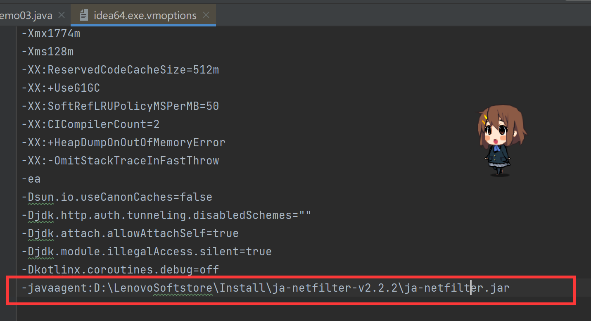This screenshot has width=591, height=321.
Task: Place cursor on the -ea line
Action: tap(31, 179)
